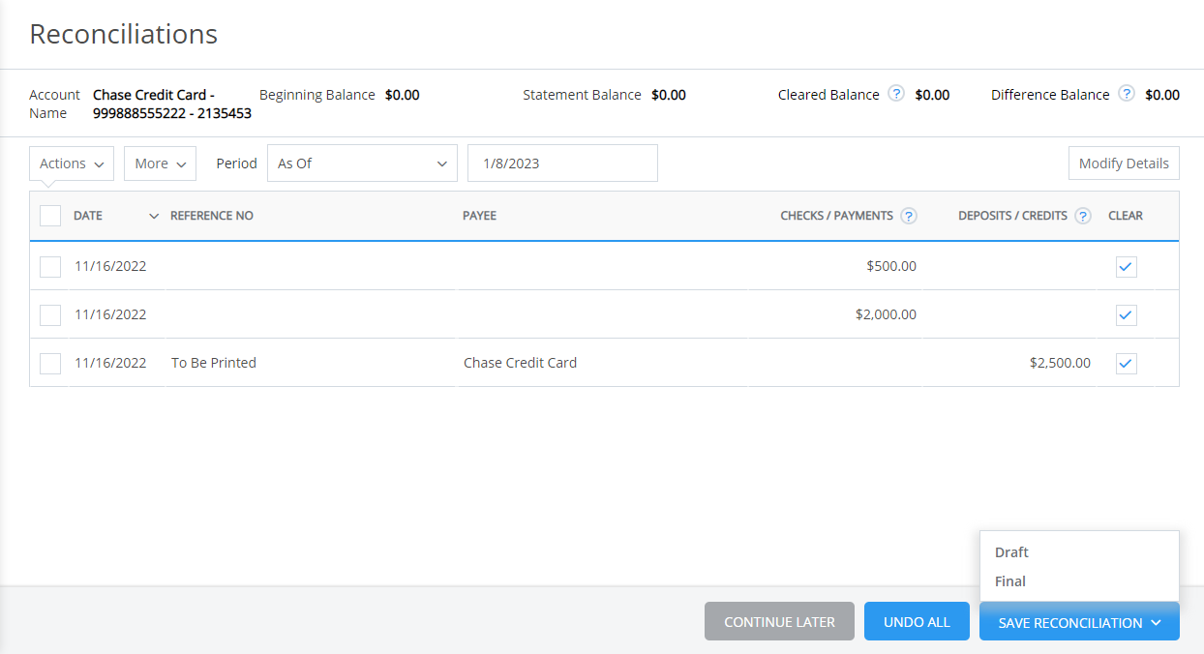Uncheck Clear for the $2,500.00 deposit
Viewport: 1204px width, 654px height.
click(1126, 363)
